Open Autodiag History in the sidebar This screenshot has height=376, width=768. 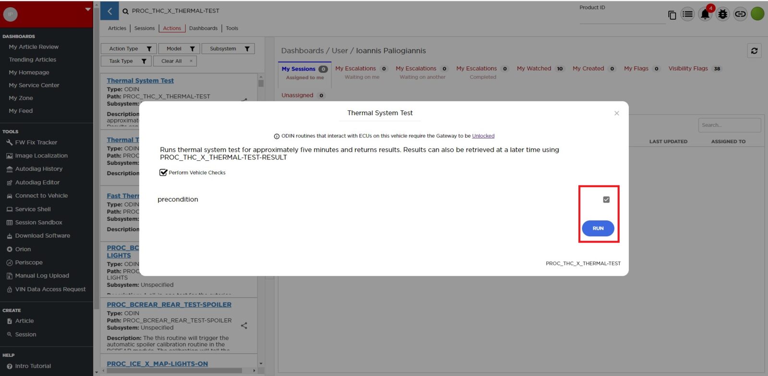coord(39,169)
